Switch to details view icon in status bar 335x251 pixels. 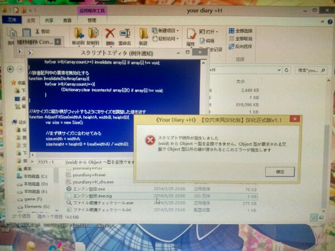tap(314, 218)
